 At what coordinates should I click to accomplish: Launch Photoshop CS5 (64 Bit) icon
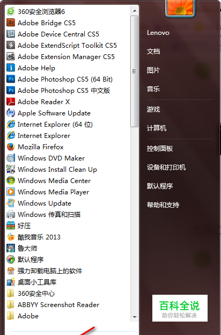tap(11, 79)
